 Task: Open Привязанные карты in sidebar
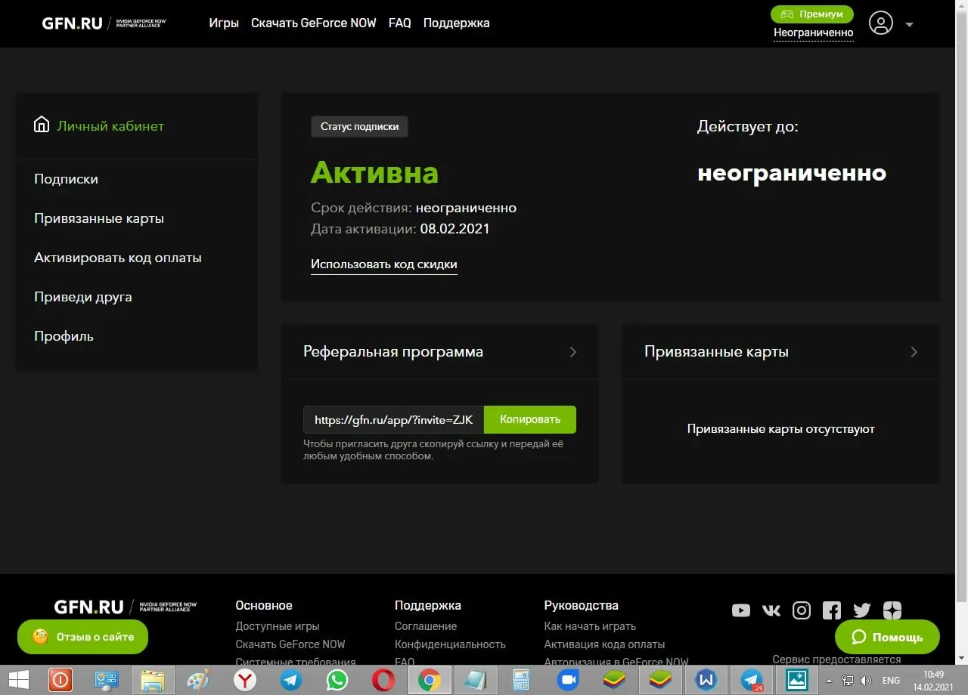[99, 218]
